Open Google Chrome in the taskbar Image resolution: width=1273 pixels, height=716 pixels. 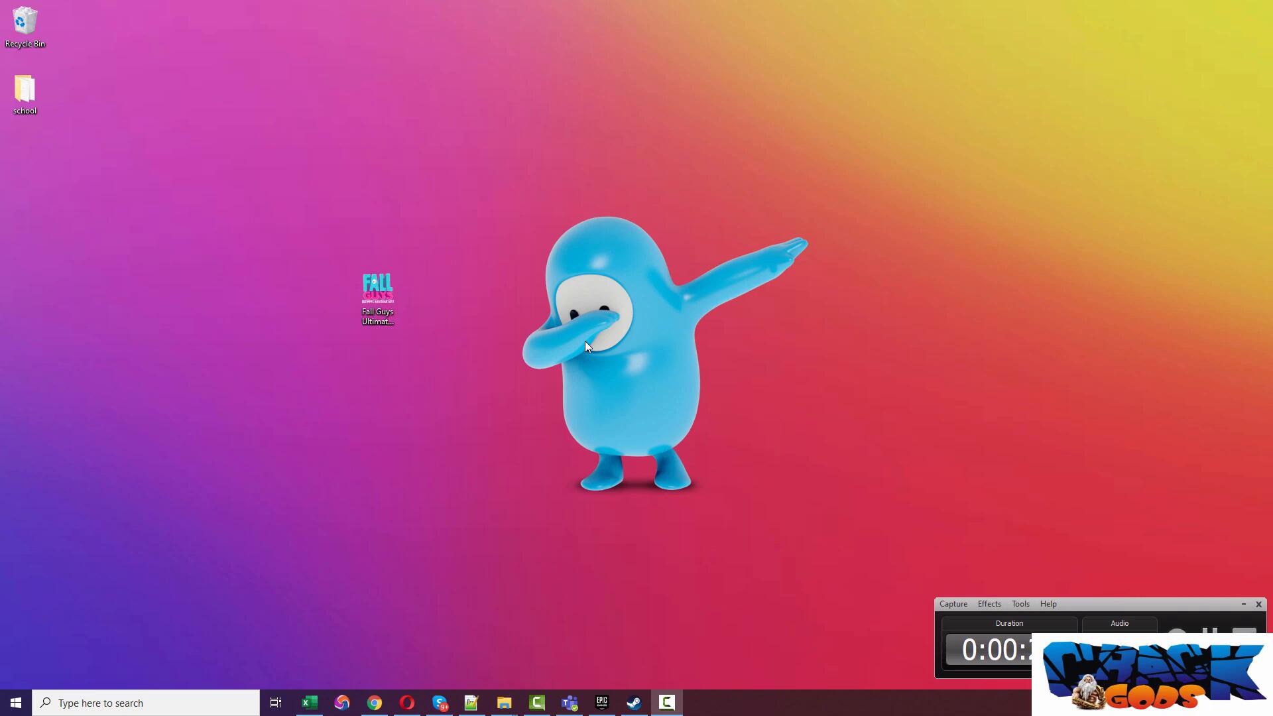[x=375, y=703]
